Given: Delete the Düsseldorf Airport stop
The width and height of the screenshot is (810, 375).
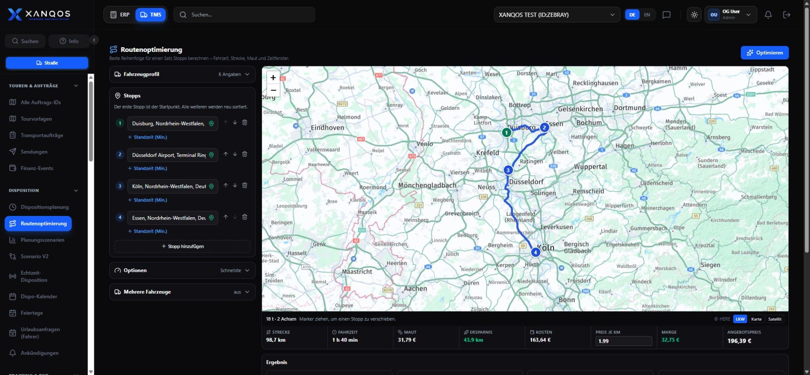Looking at the screenshot, I should pyautogui.click(x=244, y=154).
